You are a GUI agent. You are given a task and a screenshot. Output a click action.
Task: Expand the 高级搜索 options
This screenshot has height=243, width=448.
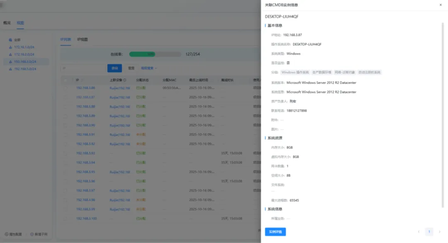(149, 68)
